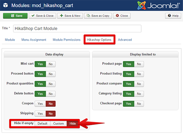Image resolution: width=183 pixels, height=135 pixels.
Task: Select Hide option for Hide if empty
Action: coord(73,123)
